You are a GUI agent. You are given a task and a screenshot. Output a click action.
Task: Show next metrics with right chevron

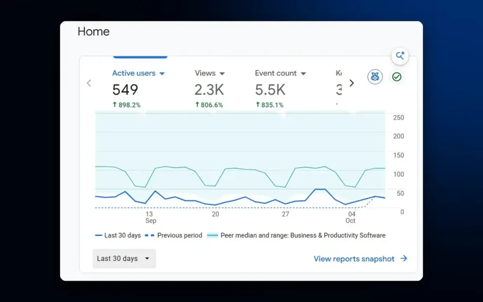(351, 83)
